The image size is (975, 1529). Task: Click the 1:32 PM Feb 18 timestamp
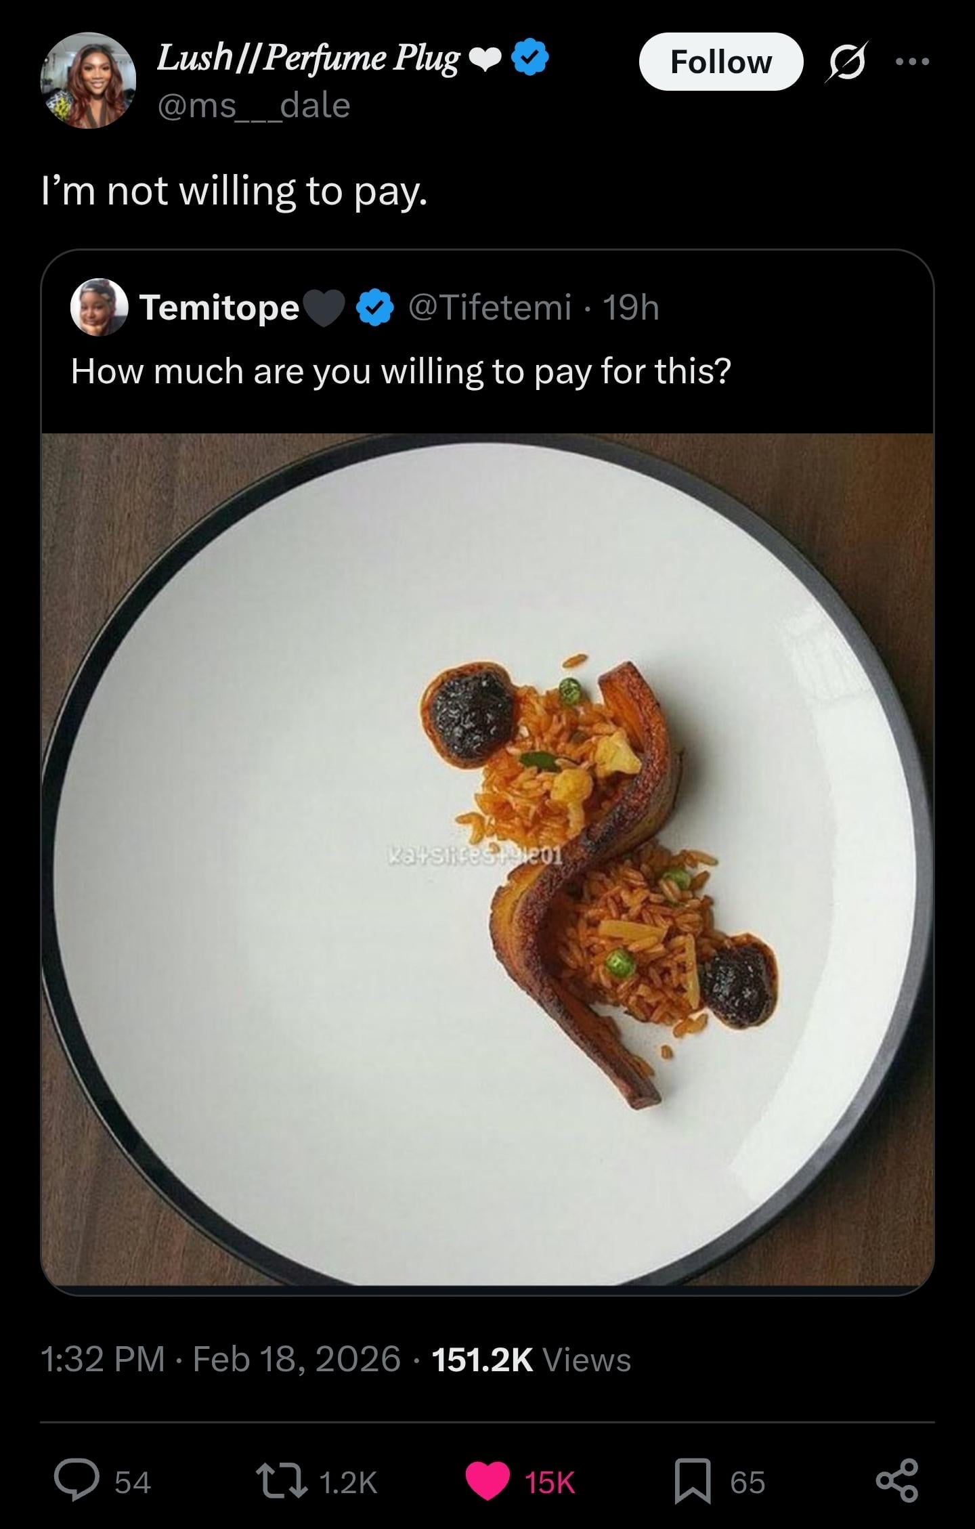[x=221, y=1359]
